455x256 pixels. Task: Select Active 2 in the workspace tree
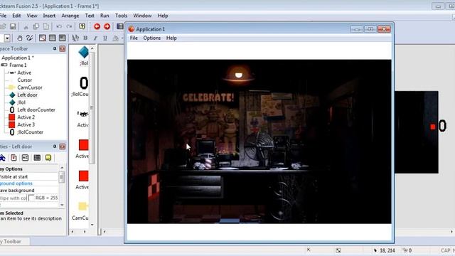[26, 117]
